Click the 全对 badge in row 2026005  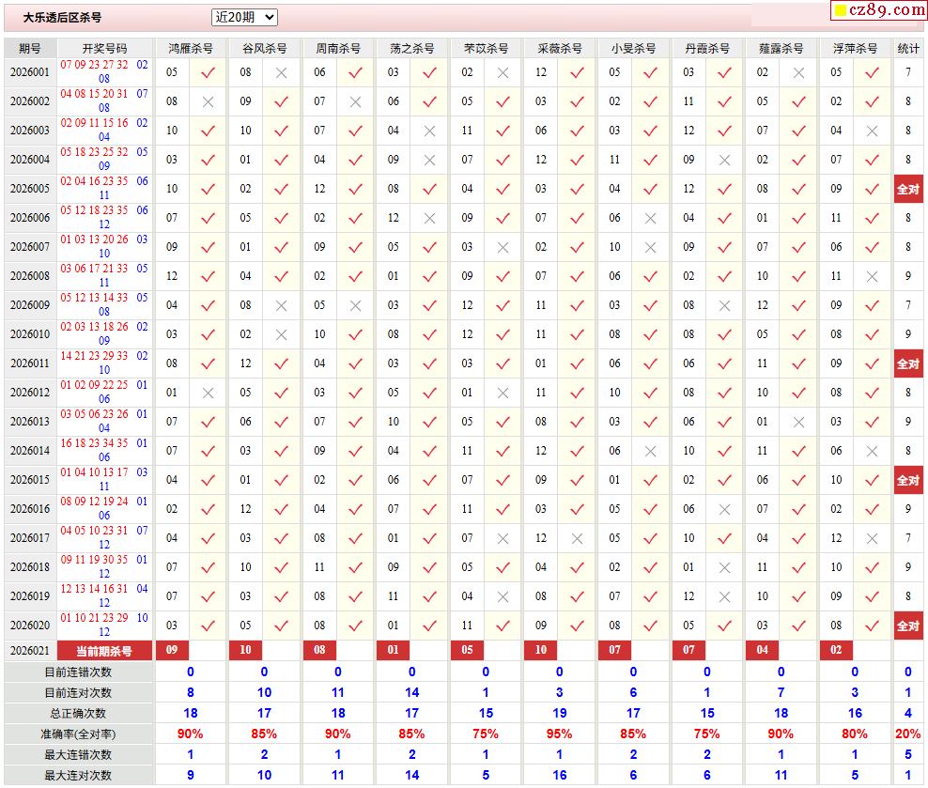pos(908,189)
